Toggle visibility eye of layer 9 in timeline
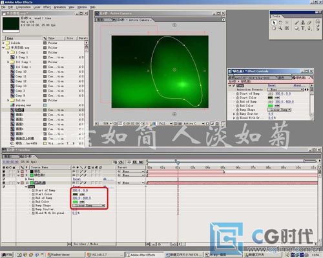This screenshot has width=323, height=258. 4,175
